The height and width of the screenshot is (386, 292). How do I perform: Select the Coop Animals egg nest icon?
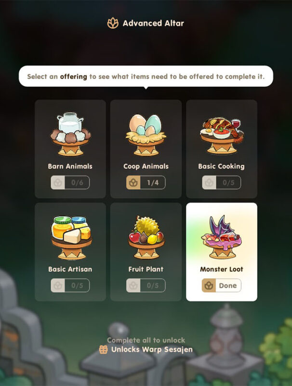[x=146, y=135]
